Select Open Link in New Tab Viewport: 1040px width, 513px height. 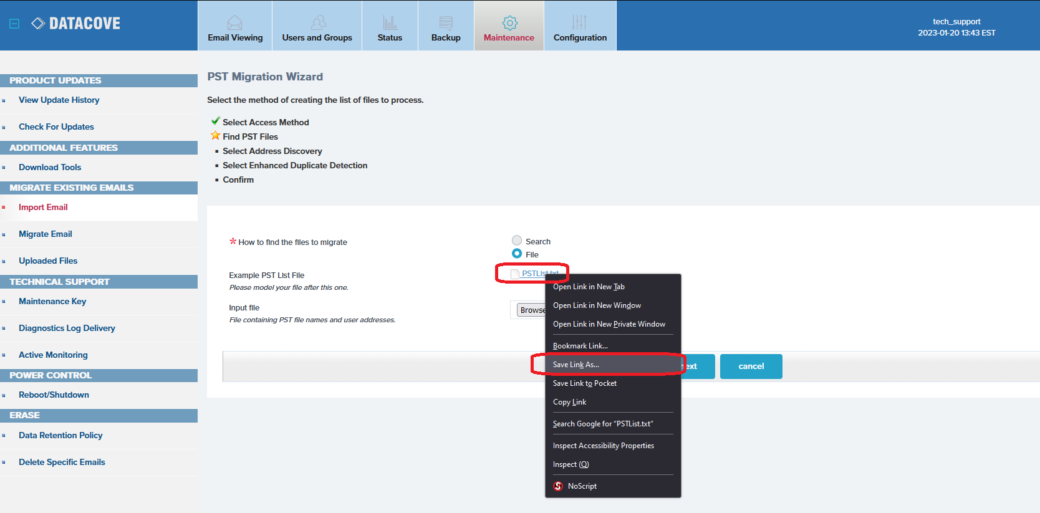click(x=588, y=287)
